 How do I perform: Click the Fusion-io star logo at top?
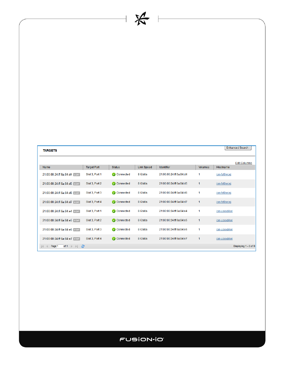(x=142, y=19)
